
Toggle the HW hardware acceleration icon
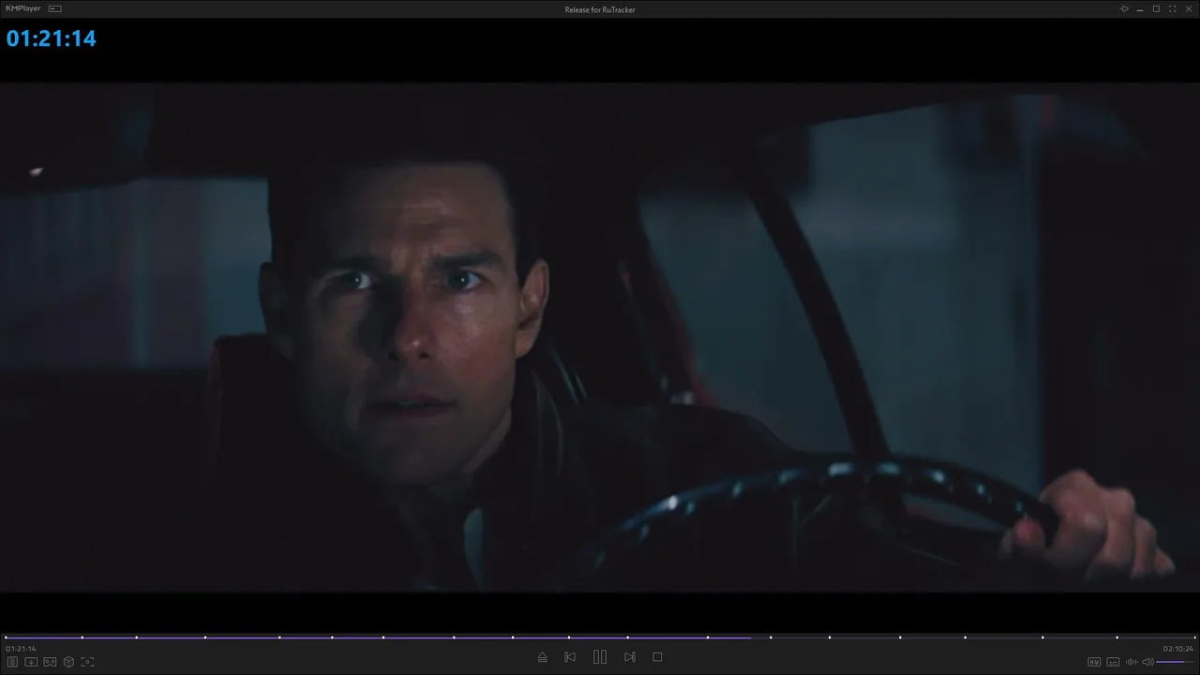click(x=1093, y=662)
